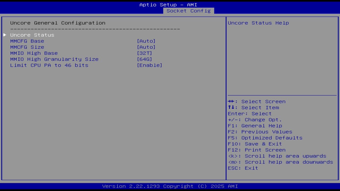Click the Uncore Status Help panel title
340x191 pixels.
pos(258,23)
